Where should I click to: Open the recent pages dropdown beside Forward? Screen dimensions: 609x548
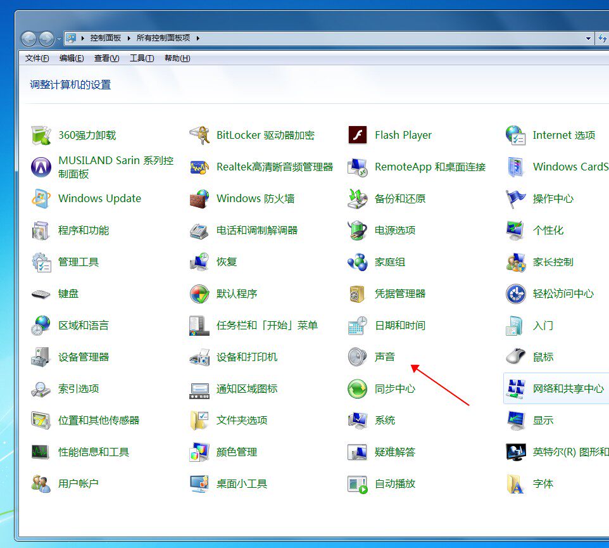click(59, 39)
